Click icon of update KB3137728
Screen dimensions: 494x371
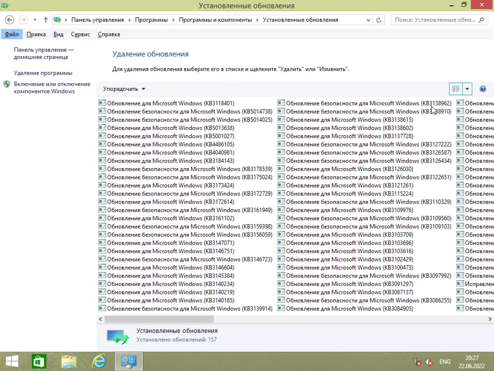[x=281, y=136]
